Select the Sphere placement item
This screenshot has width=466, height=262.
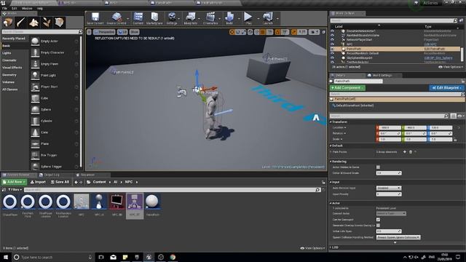click(x=55, y=110)
